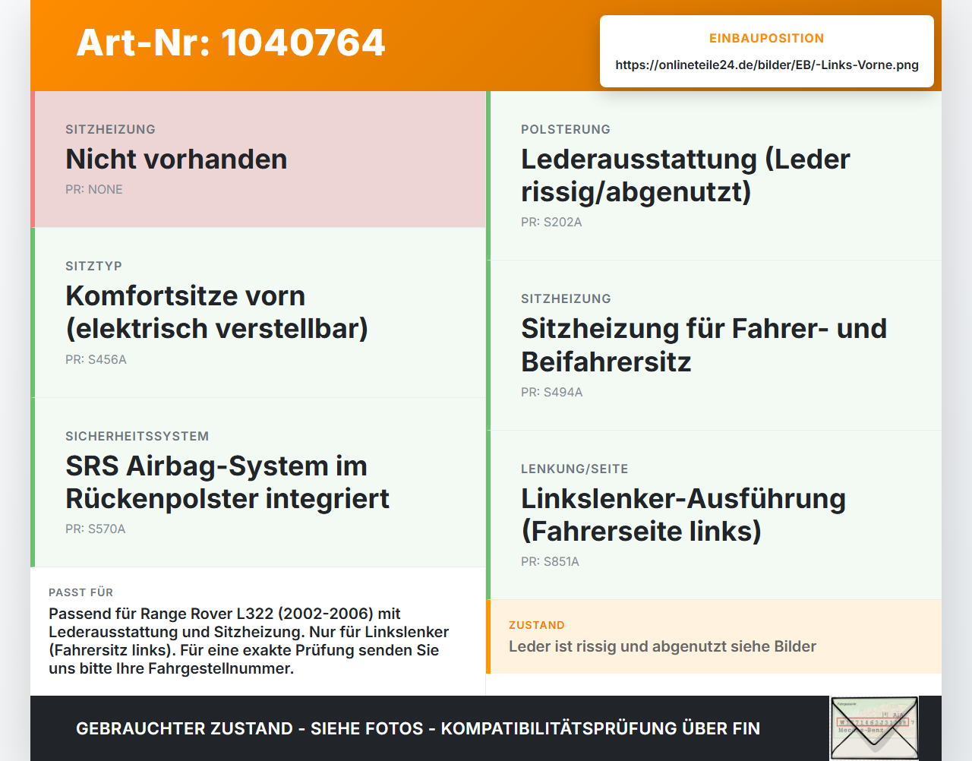
Task: Click the POLSTERUNG label
Action: point(566,129)
